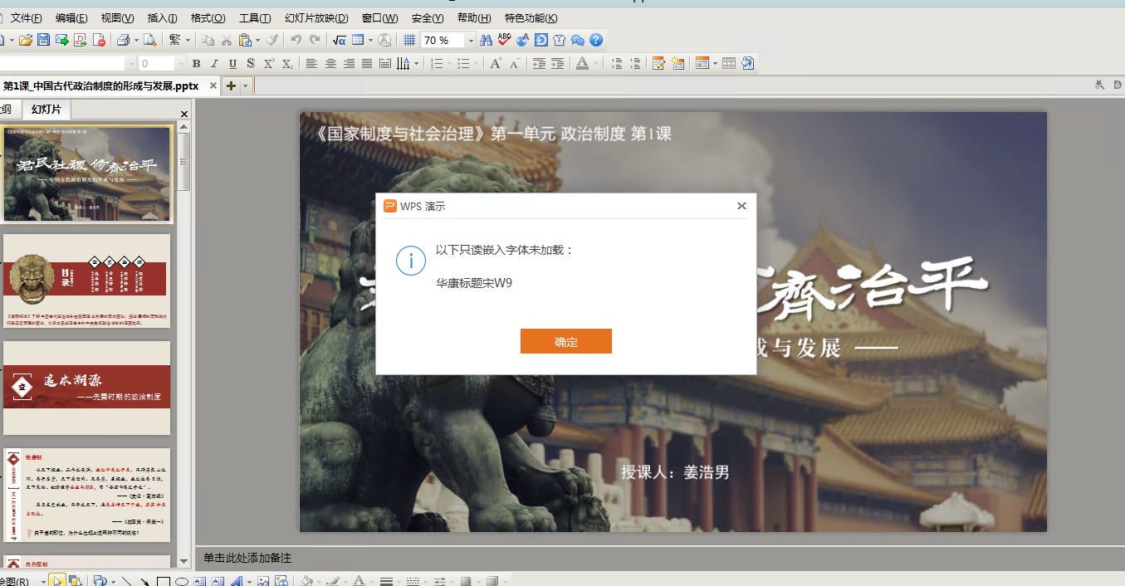This screenshot has width=1125, height=586.
Task: Show the grid with the grid icon
Action: click(x=409, y=40)
